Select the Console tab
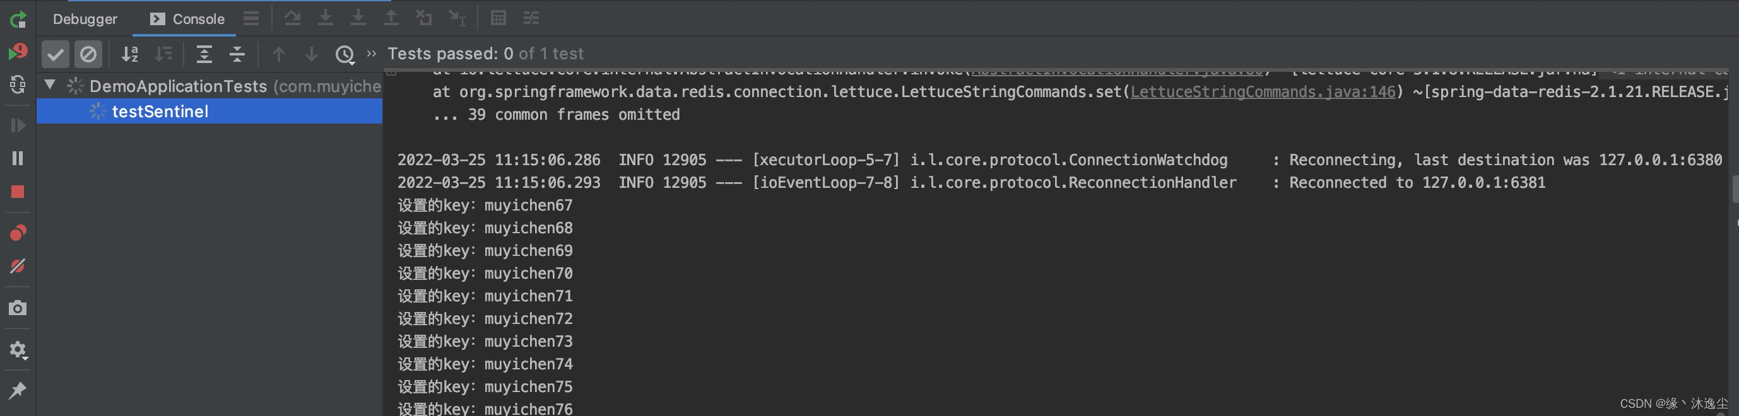 click(x=187, y=19)
